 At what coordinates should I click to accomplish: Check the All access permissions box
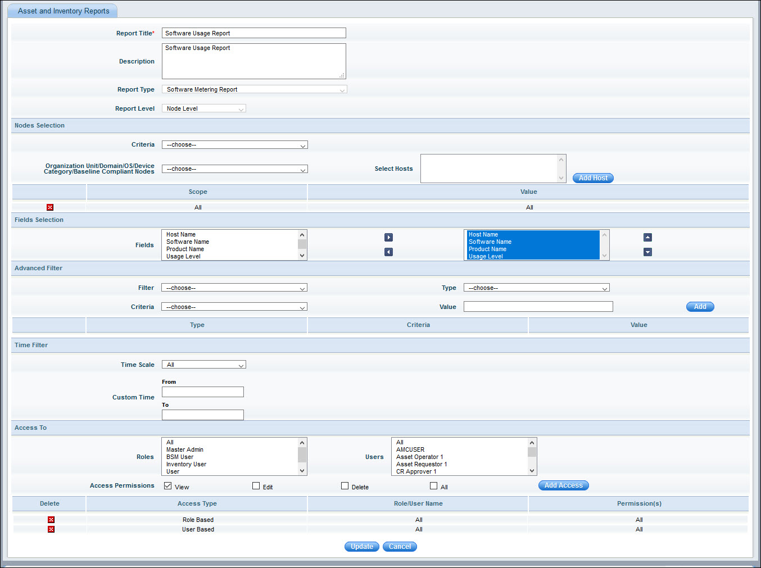coord(433,485)
